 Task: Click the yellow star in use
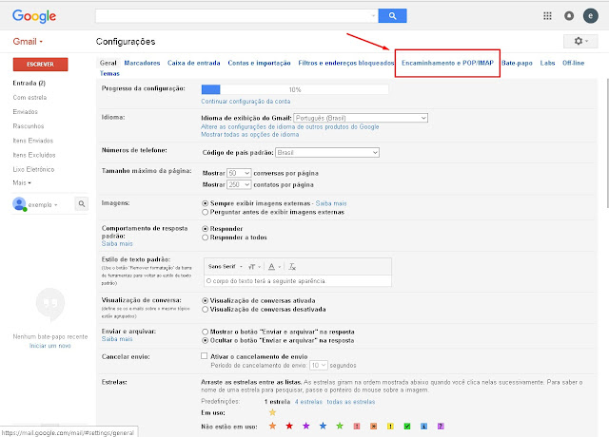273,412
